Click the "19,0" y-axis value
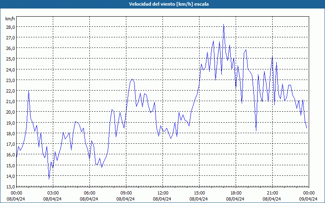Screen dimensions: 325x203 coord(11,123)
